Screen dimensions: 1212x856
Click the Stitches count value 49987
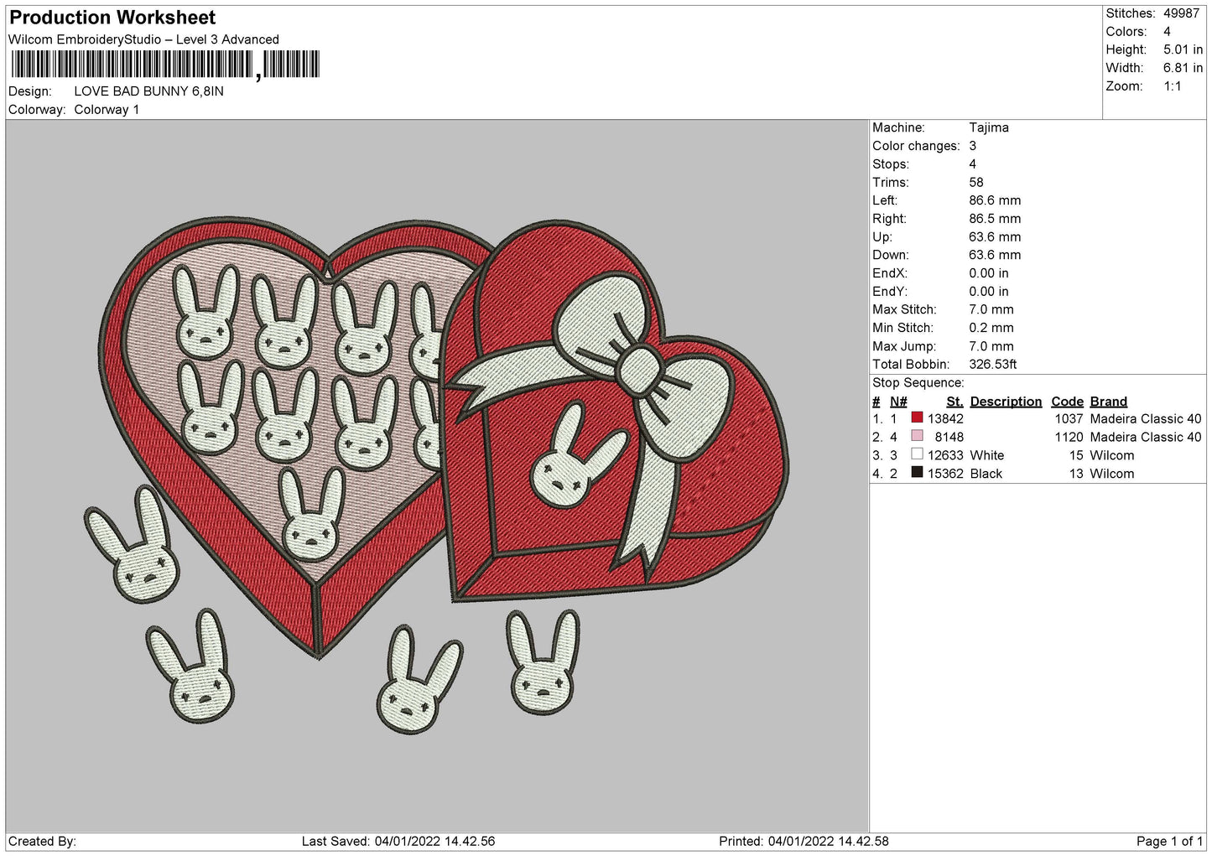pos(1181,13)
